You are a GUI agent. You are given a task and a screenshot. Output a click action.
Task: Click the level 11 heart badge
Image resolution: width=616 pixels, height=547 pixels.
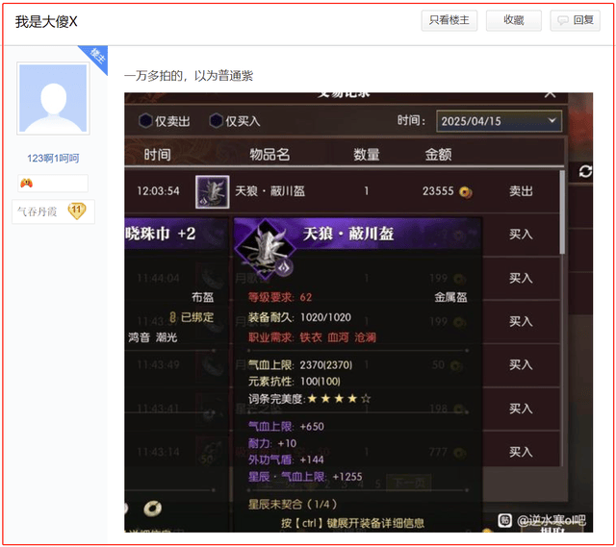pyautogui.click(x=77, y=211)
